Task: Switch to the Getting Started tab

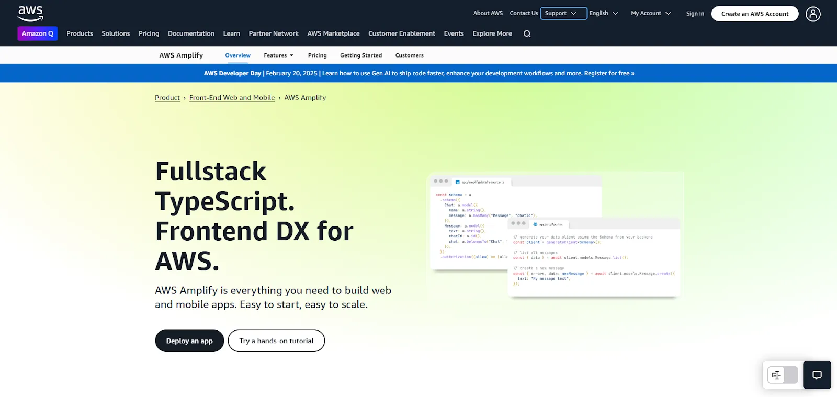Action: pos(361,55)
